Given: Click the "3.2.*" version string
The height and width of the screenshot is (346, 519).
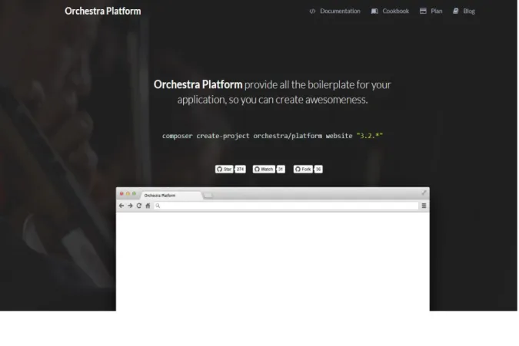Looking at the screenshot, I should click(369, 135).
